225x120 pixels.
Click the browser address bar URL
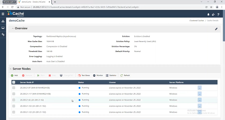[x=86, y=7]
